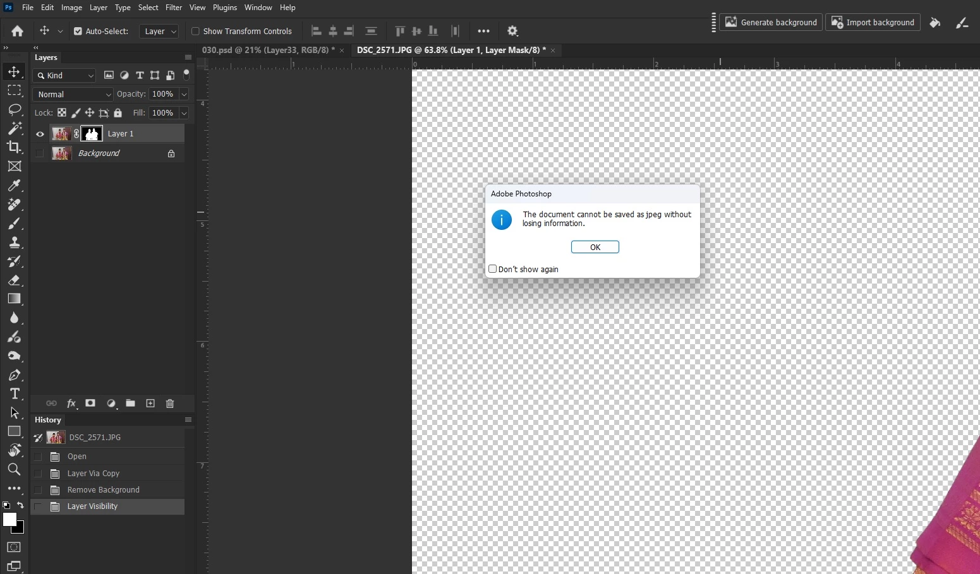Open more align options ellipsis
Viewport: 980px width, 574px height.
tap(483, 31)
